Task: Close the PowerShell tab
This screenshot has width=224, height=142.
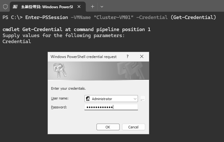Action: 79,7
